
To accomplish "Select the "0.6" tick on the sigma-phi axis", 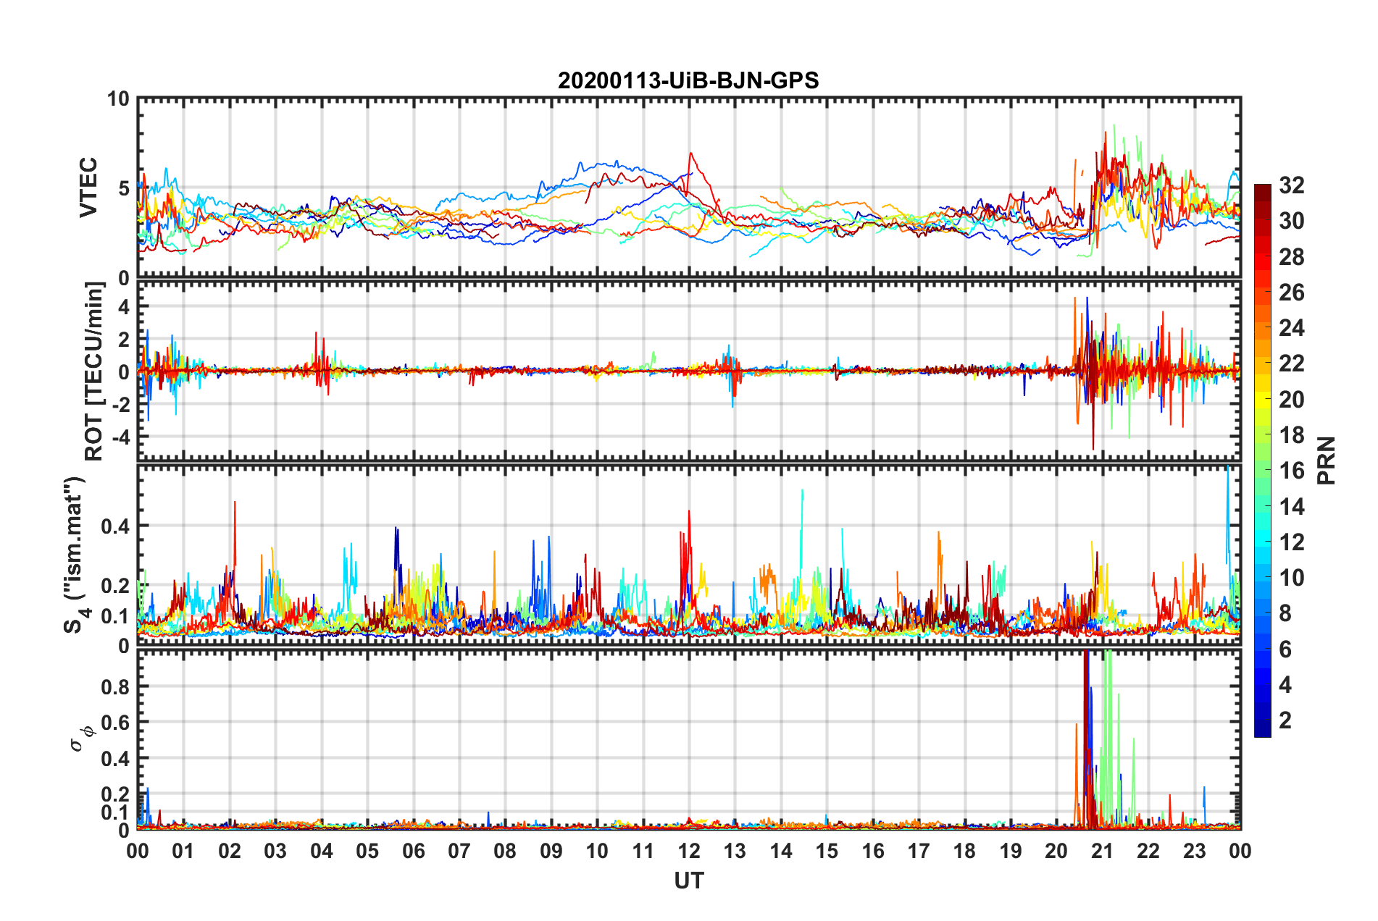I will point(116,722).
